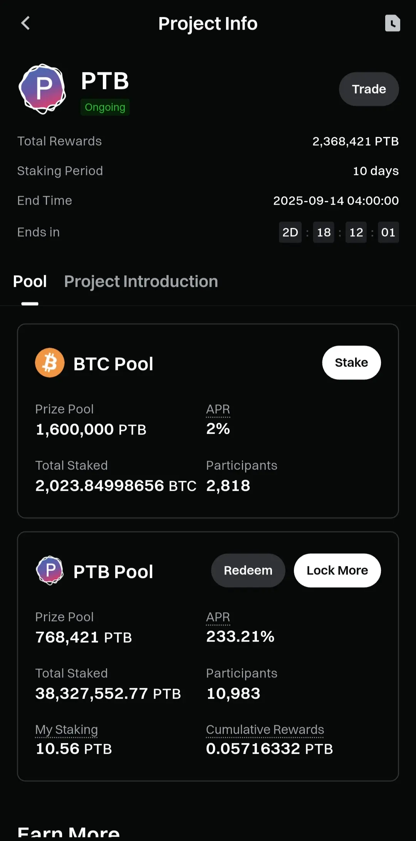Viewport: 416px width, 841px height.
Task: Redeem from the PTB Pool
Action: (248, 570)
